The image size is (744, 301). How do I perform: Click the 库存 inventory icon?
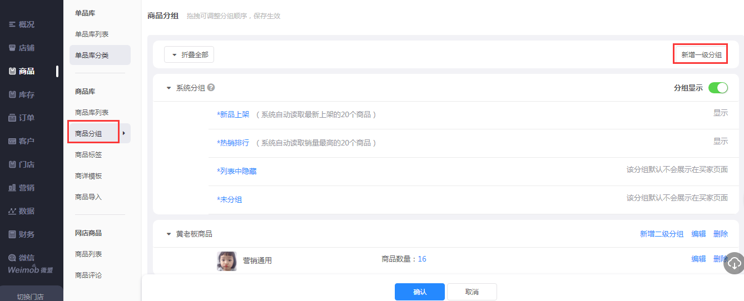12,94
